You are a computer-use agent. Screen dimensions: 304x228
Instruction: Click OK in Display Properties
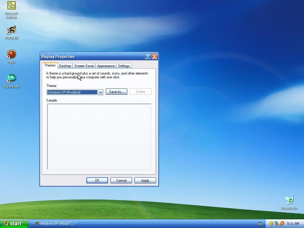97,180
